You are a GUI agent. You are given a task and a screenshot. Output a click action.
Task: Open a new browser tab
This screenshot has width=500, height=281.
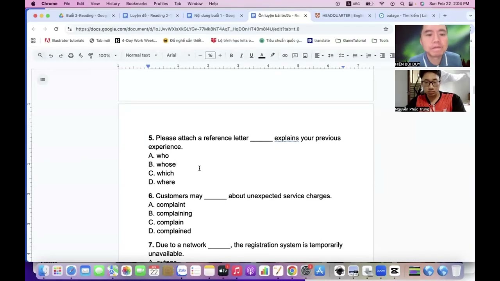[x=445, y=16]
